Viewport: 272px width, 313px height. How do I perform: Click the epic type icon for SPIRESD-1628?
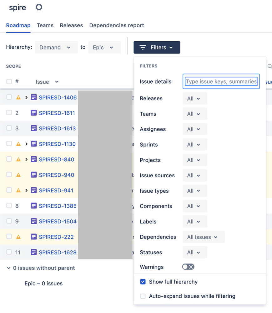tap(34, 252)
